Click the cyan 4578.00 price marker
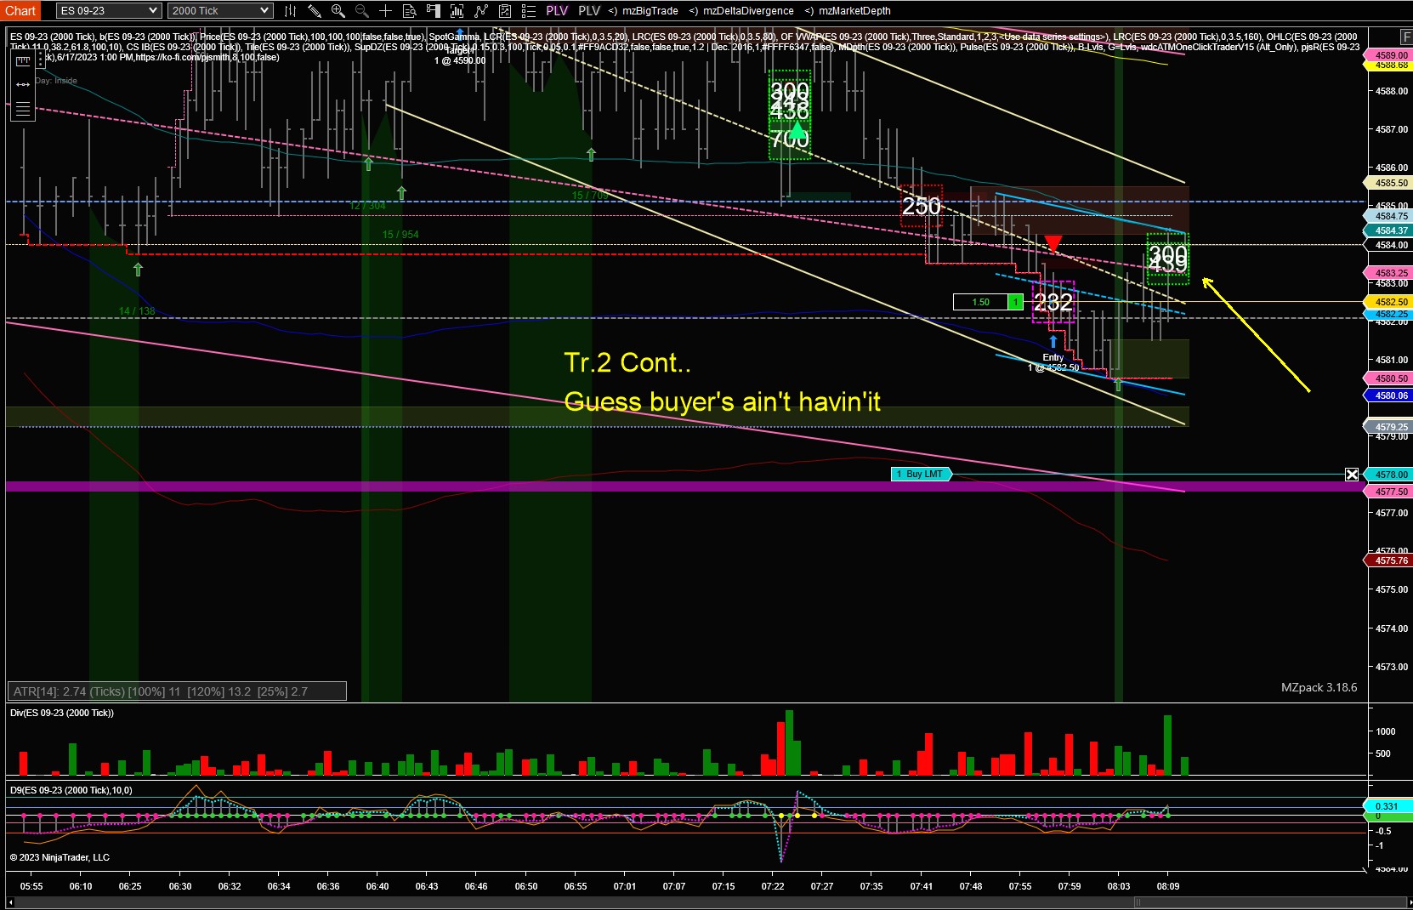Viewport: 1413px width, 910px height. pos(1387,475)
